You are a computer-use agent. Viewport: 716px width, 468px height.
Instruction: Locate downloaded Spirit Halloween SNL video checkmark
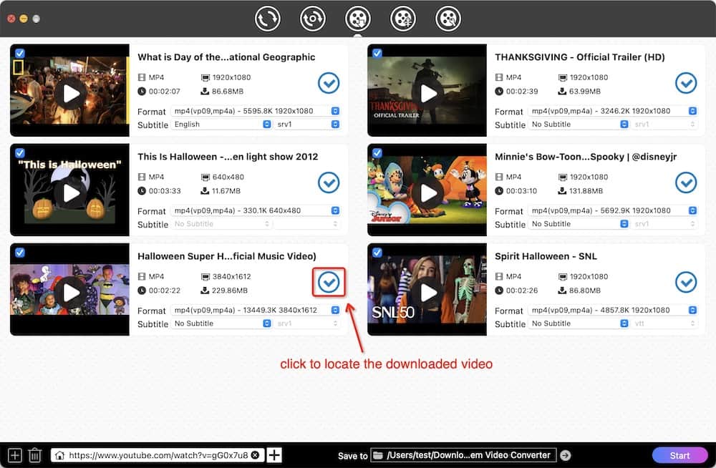686,282
